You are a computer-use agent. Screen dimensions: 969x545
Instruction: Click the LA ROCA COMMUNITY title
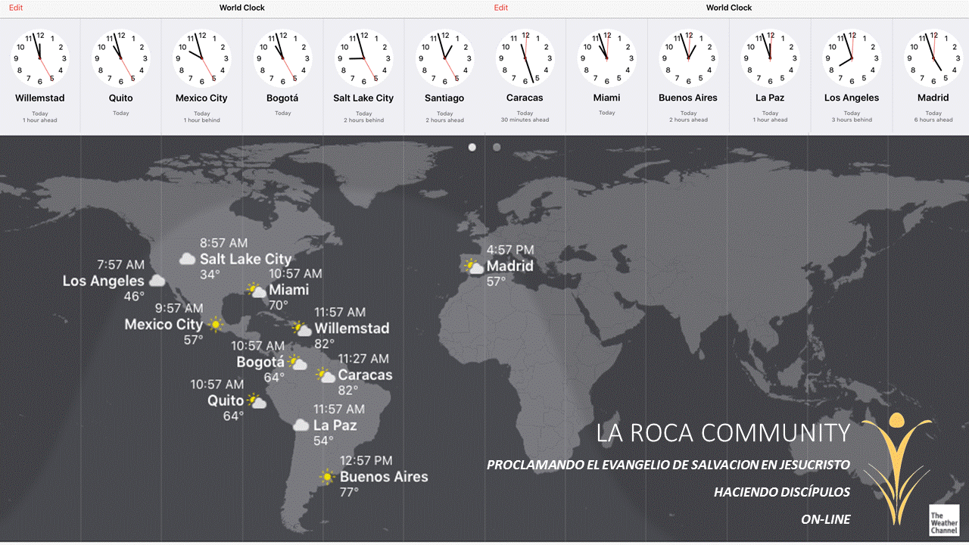(723, 433)
